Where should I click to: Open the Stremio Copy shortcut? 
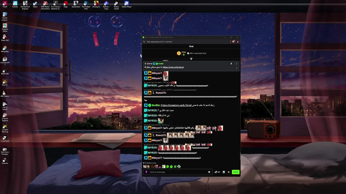click(x=106, y=5)
